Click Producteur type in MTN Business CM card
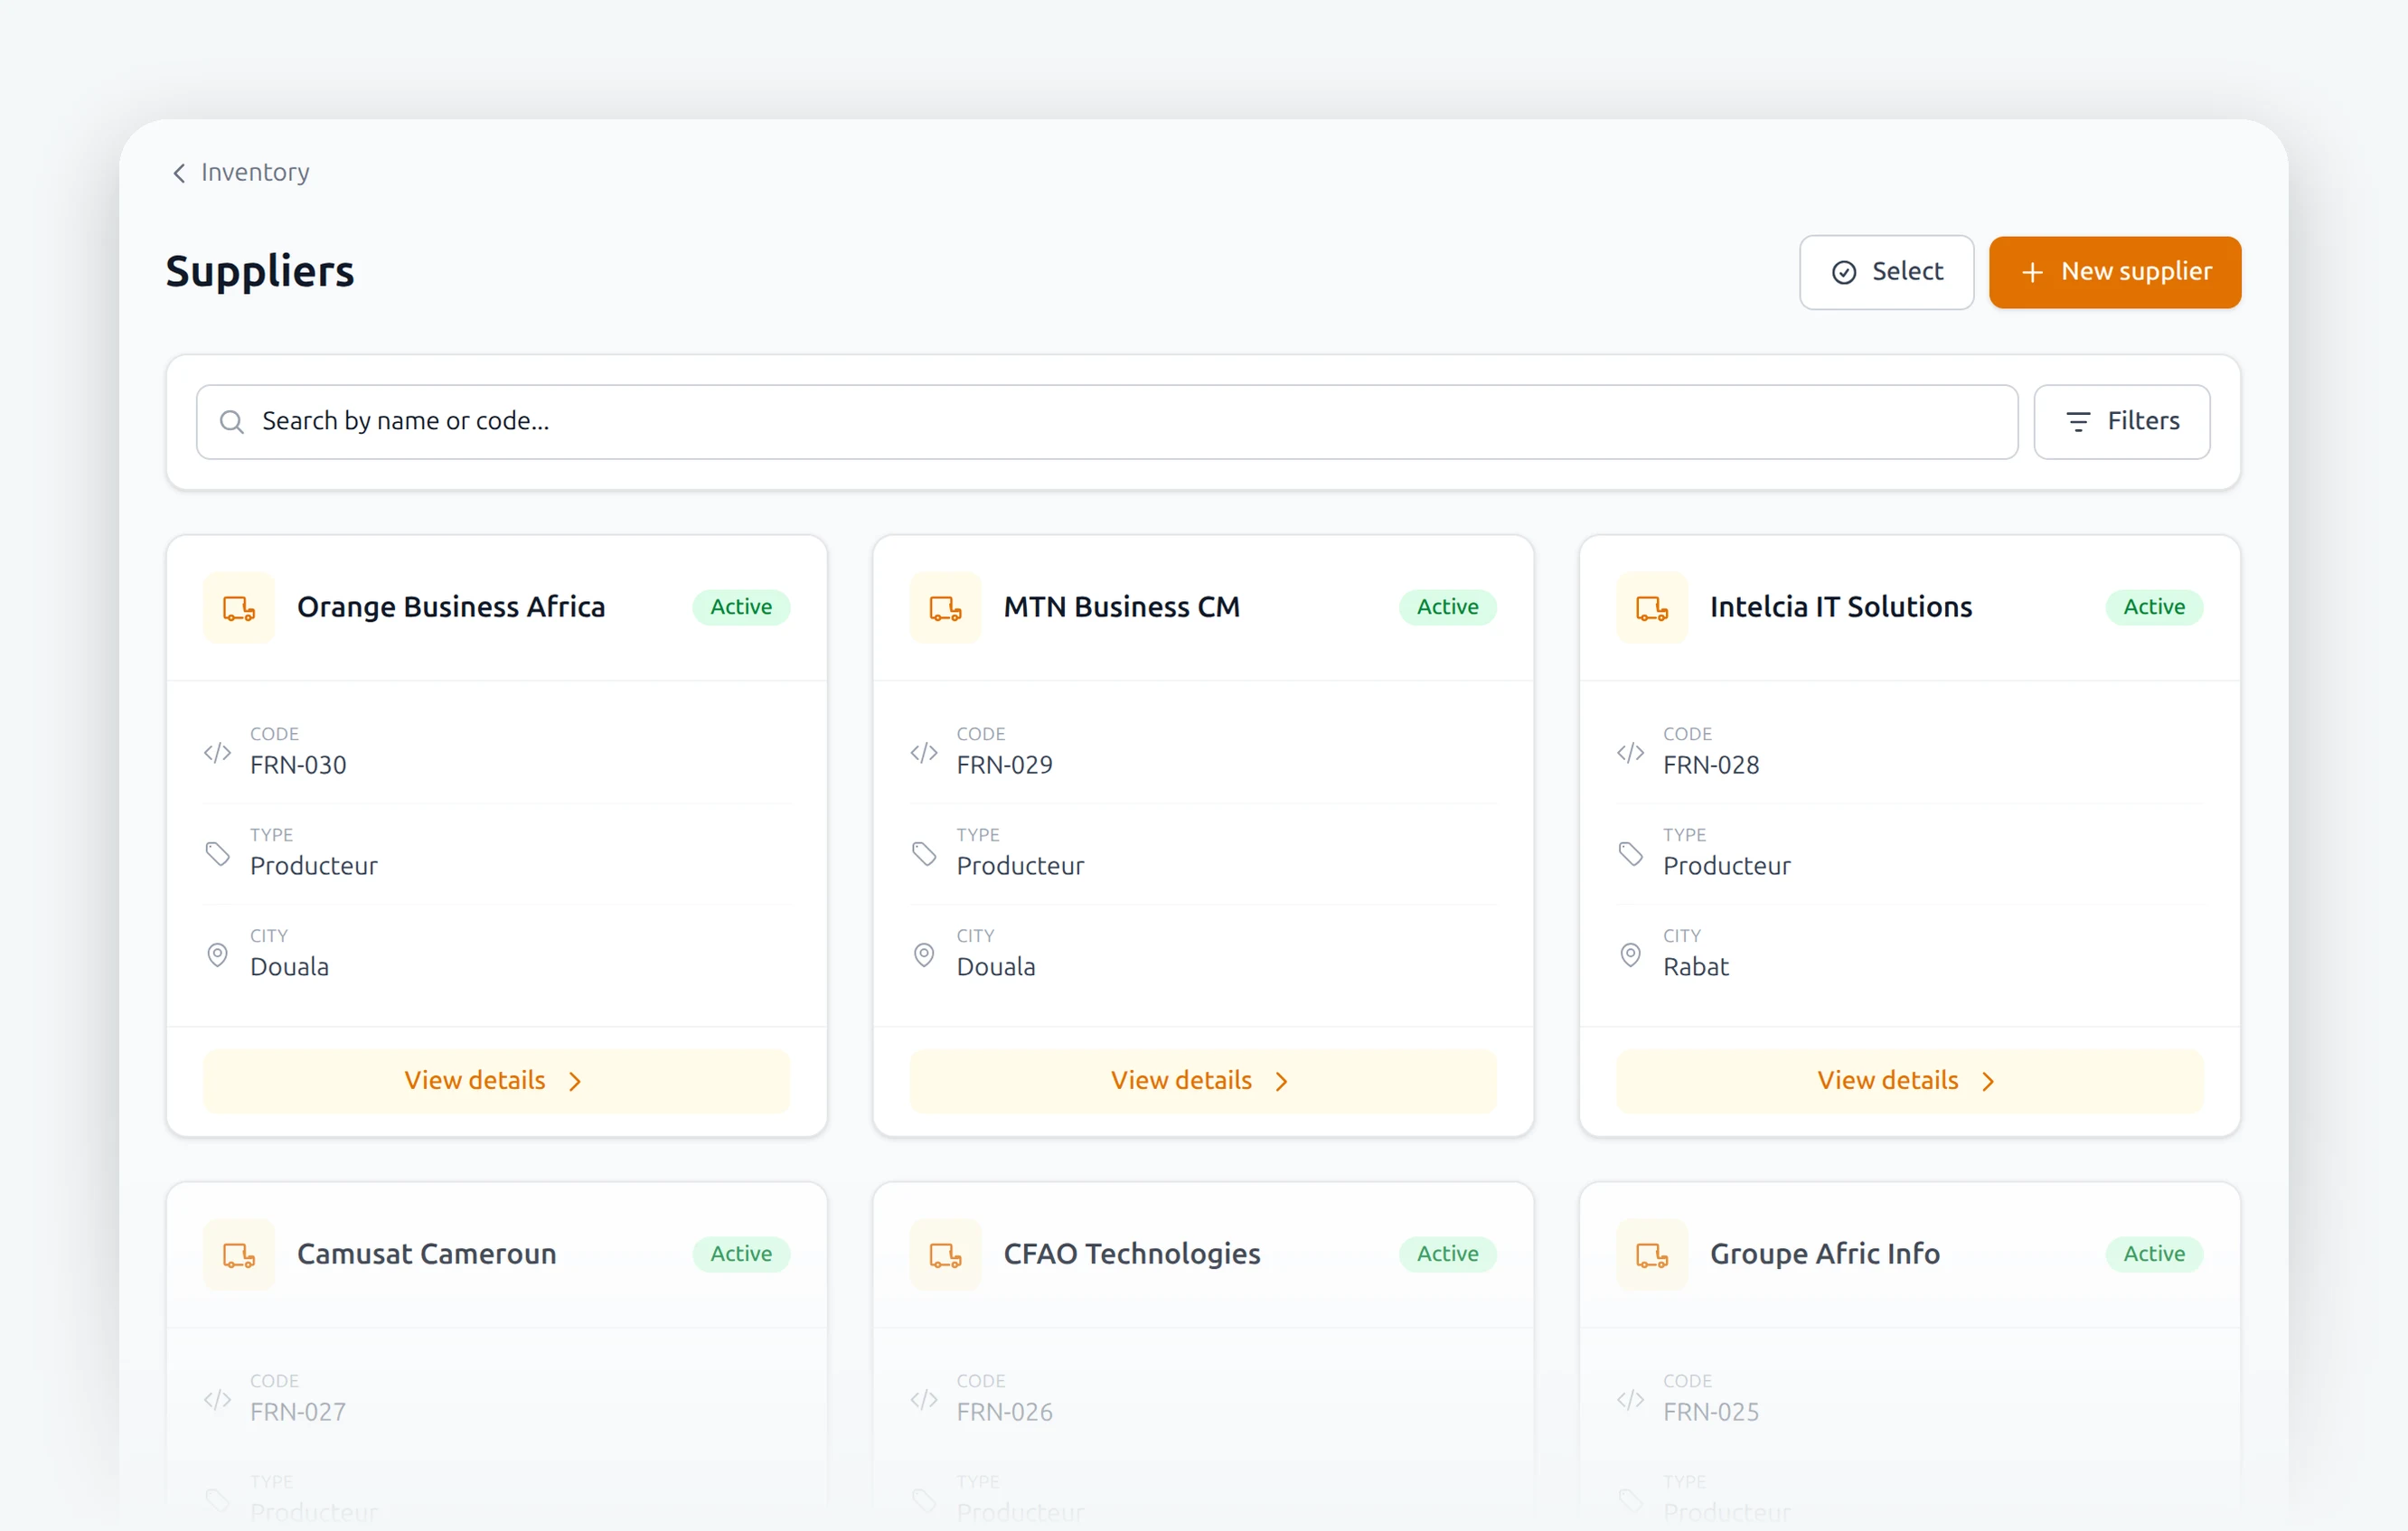2408x1531 pixels. tap(1020, 866)
